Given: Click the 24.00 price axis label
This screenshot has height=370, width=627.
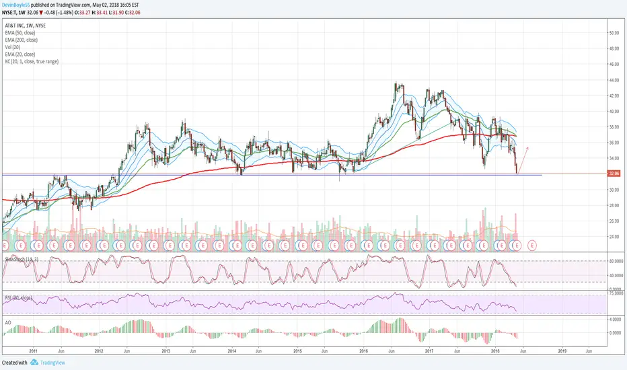Looking at the screenshot, I should pyautogui.click(x=614, y=237).
